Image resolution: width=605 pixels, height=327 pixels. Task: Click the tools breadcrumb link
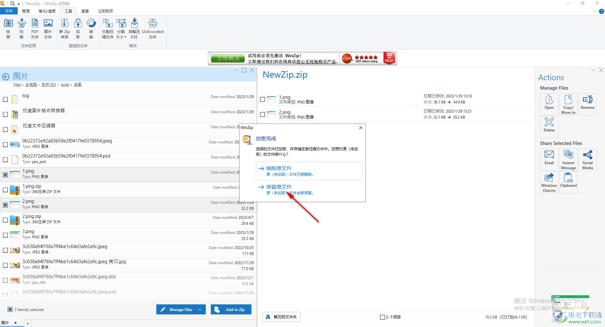point(65,85)
